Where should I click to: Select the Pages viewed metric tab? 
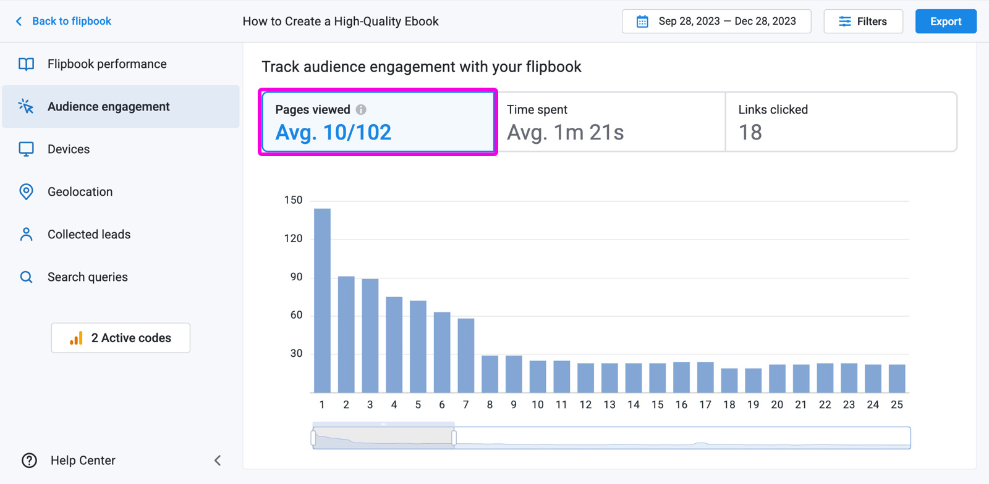(378, 122)
